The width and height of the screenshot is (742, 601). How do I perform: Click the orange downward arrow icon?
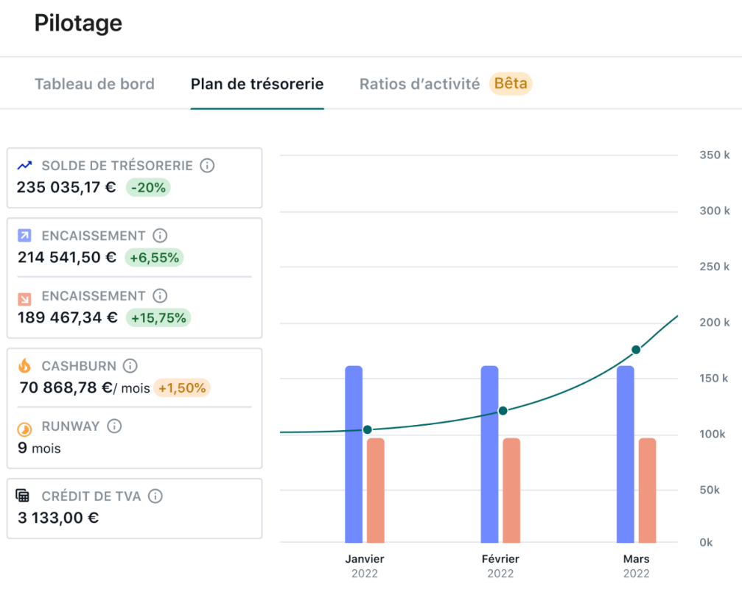pos(24,297)
